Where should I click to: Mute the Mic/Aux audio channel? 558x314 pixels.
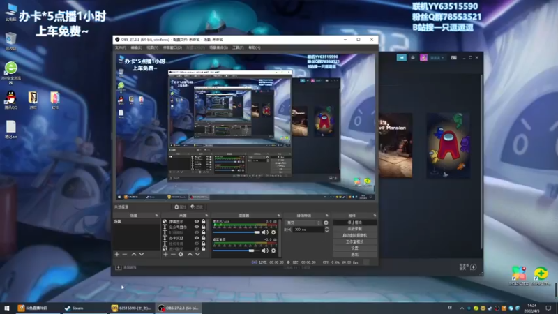(x=265, y=232)
